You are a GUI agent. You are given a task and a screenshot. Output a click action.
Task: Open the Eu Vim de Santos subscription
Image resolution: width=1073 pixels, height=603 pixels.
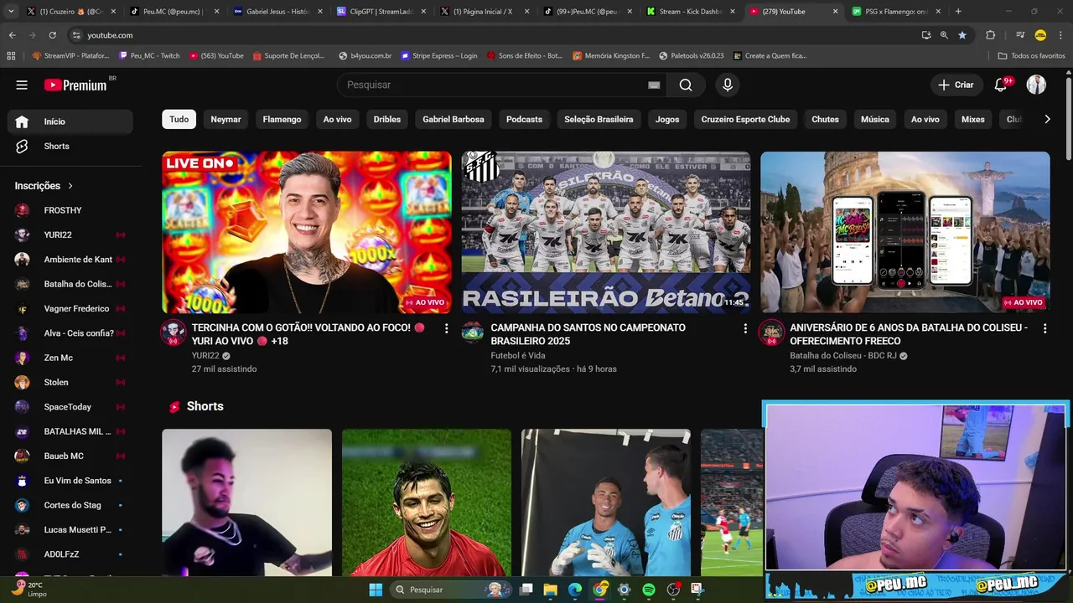pyautogui.click(x=70, y=481)
